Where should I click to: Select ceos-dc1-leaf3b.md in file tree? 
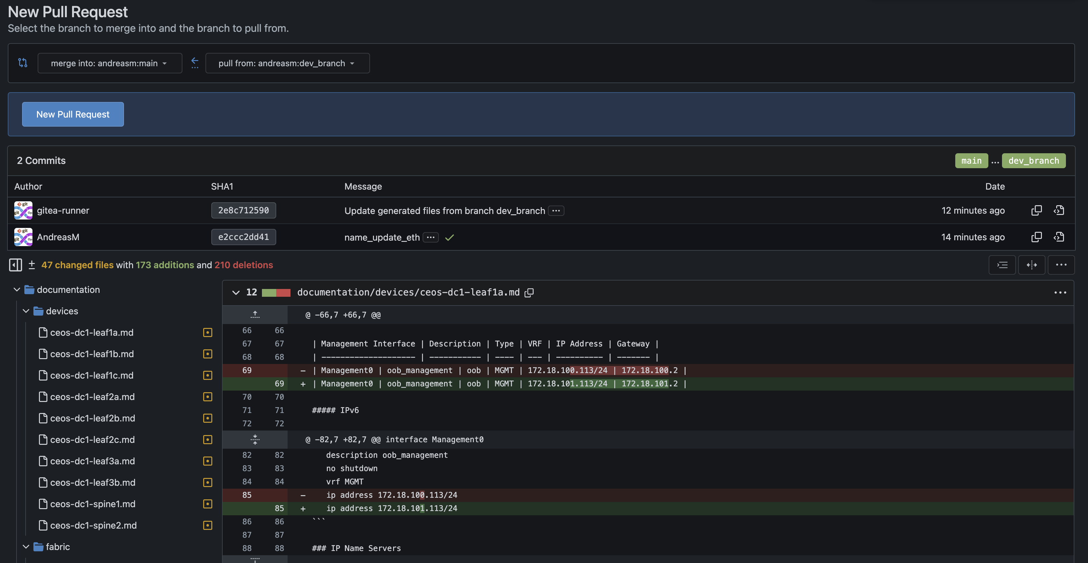pyautogui.click(x=93, y=482)
